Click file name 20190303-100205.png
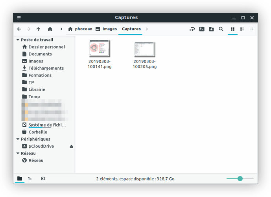Screen dimensions: 271x197 click(145, 64)
